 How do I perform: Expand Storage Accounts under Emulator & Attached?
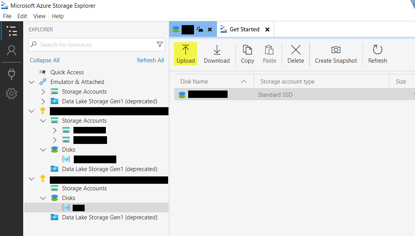pos(43,92)
